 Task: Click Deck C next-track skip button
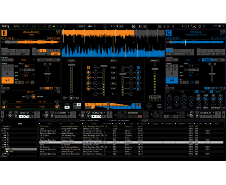tap(175, 66)
